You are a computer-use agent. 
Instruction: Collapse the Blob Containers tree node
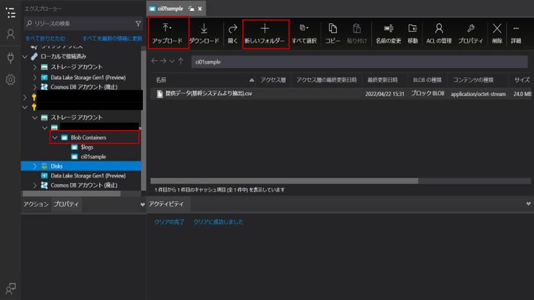click(55, 138)
